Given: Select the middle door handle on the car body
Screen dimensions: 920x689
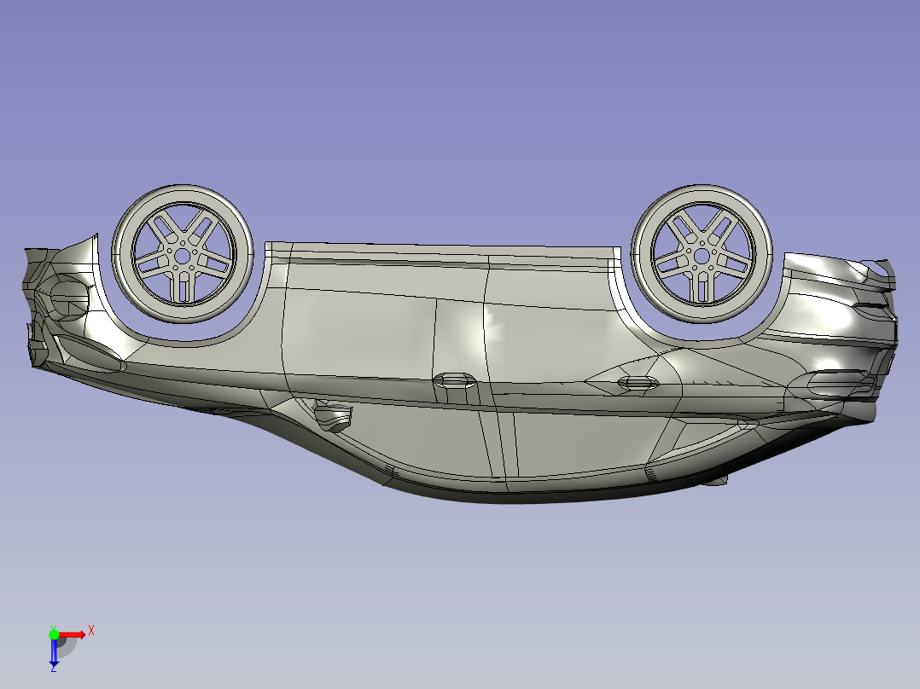Looking at the screenshot, I should coord(454,380).
